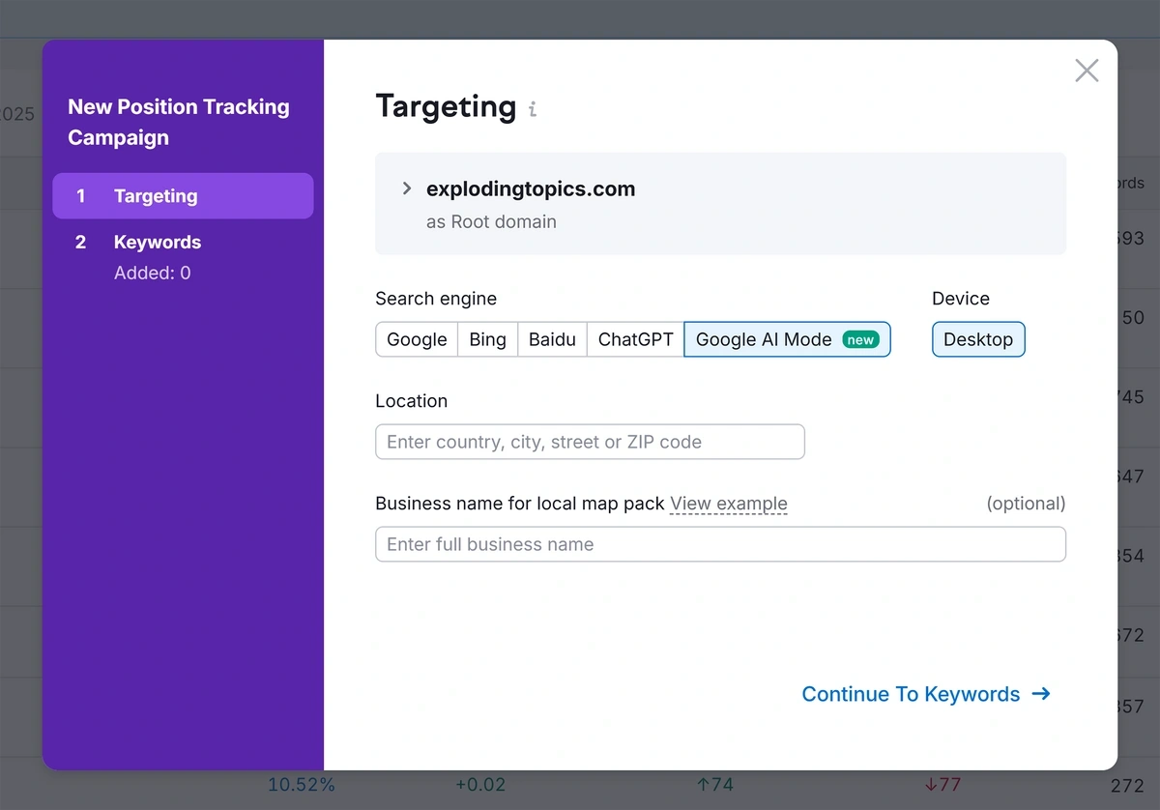Select Google search engine
1160x810 pixels.
click(x=417, y=339)
